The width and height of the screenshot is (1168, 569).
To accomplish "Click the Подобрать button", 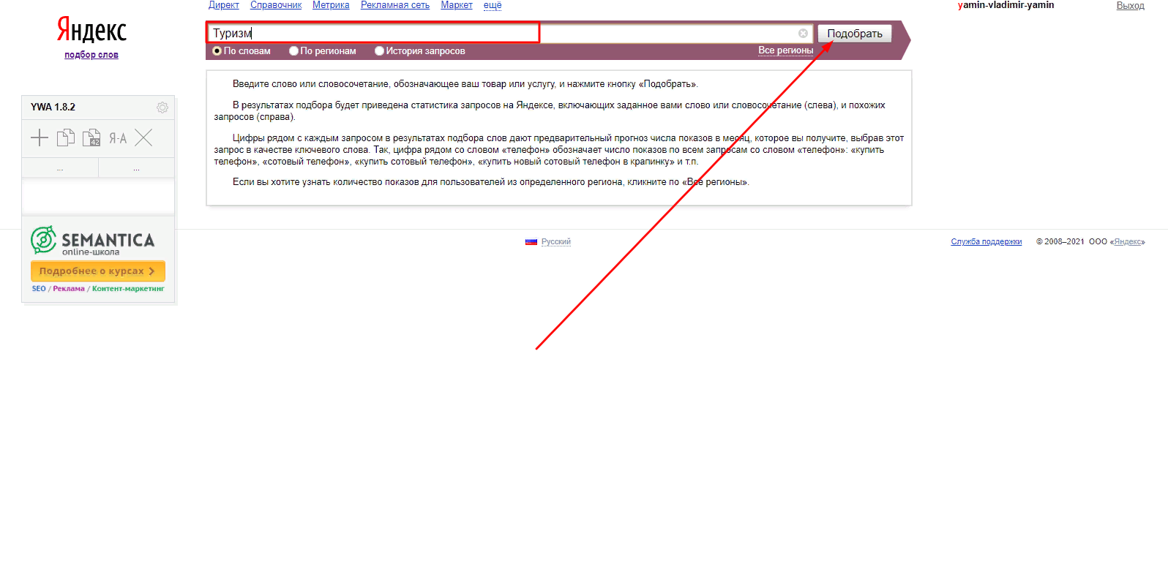I will [x=855, y=34].
